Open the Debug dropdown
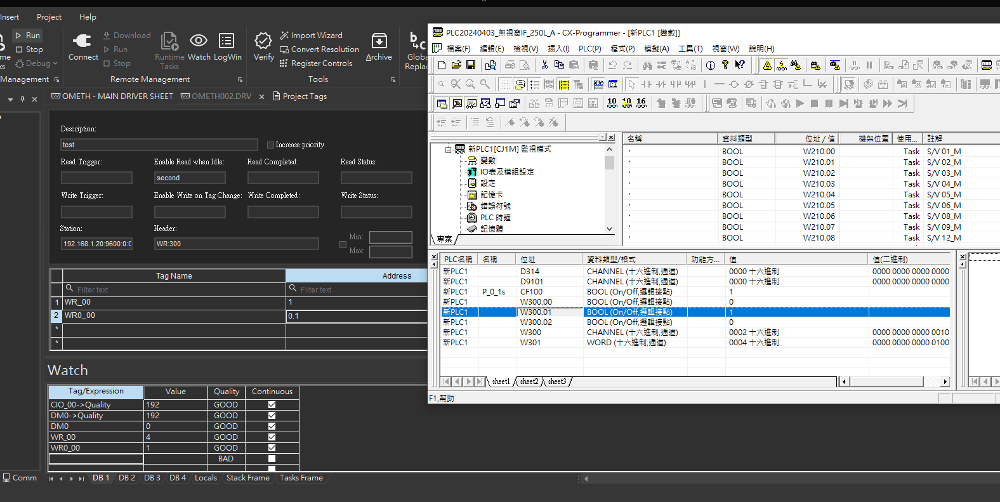 pyautogui.click(x=37, y=63)
